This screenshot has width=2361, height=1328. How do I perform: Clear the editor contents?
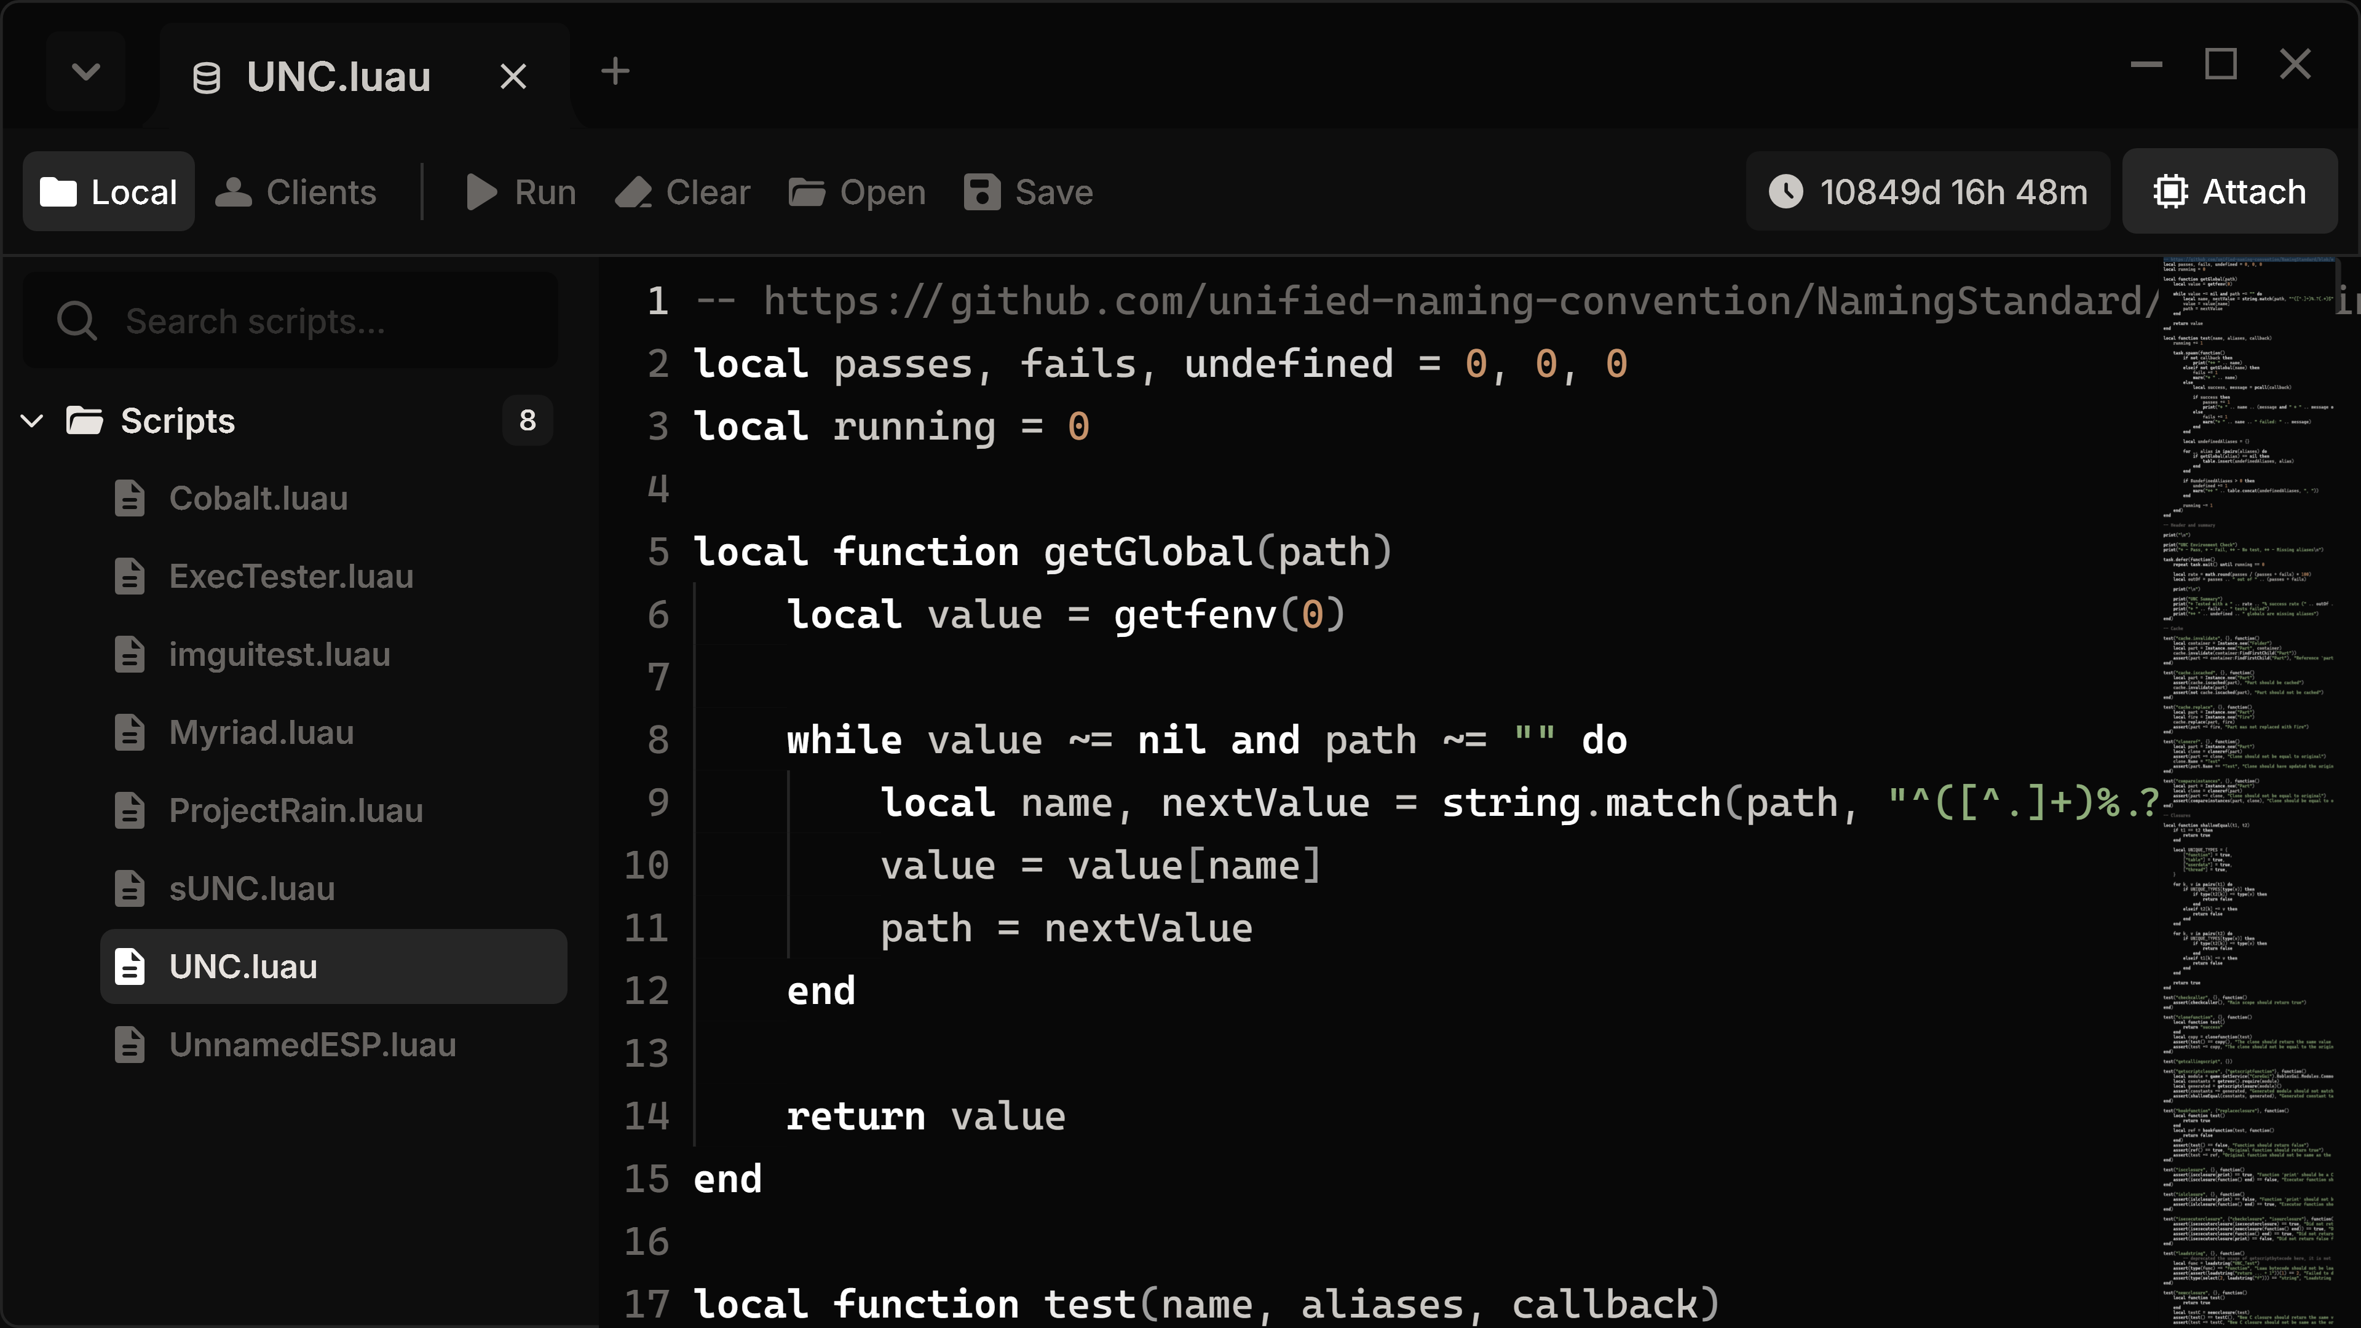682,192
